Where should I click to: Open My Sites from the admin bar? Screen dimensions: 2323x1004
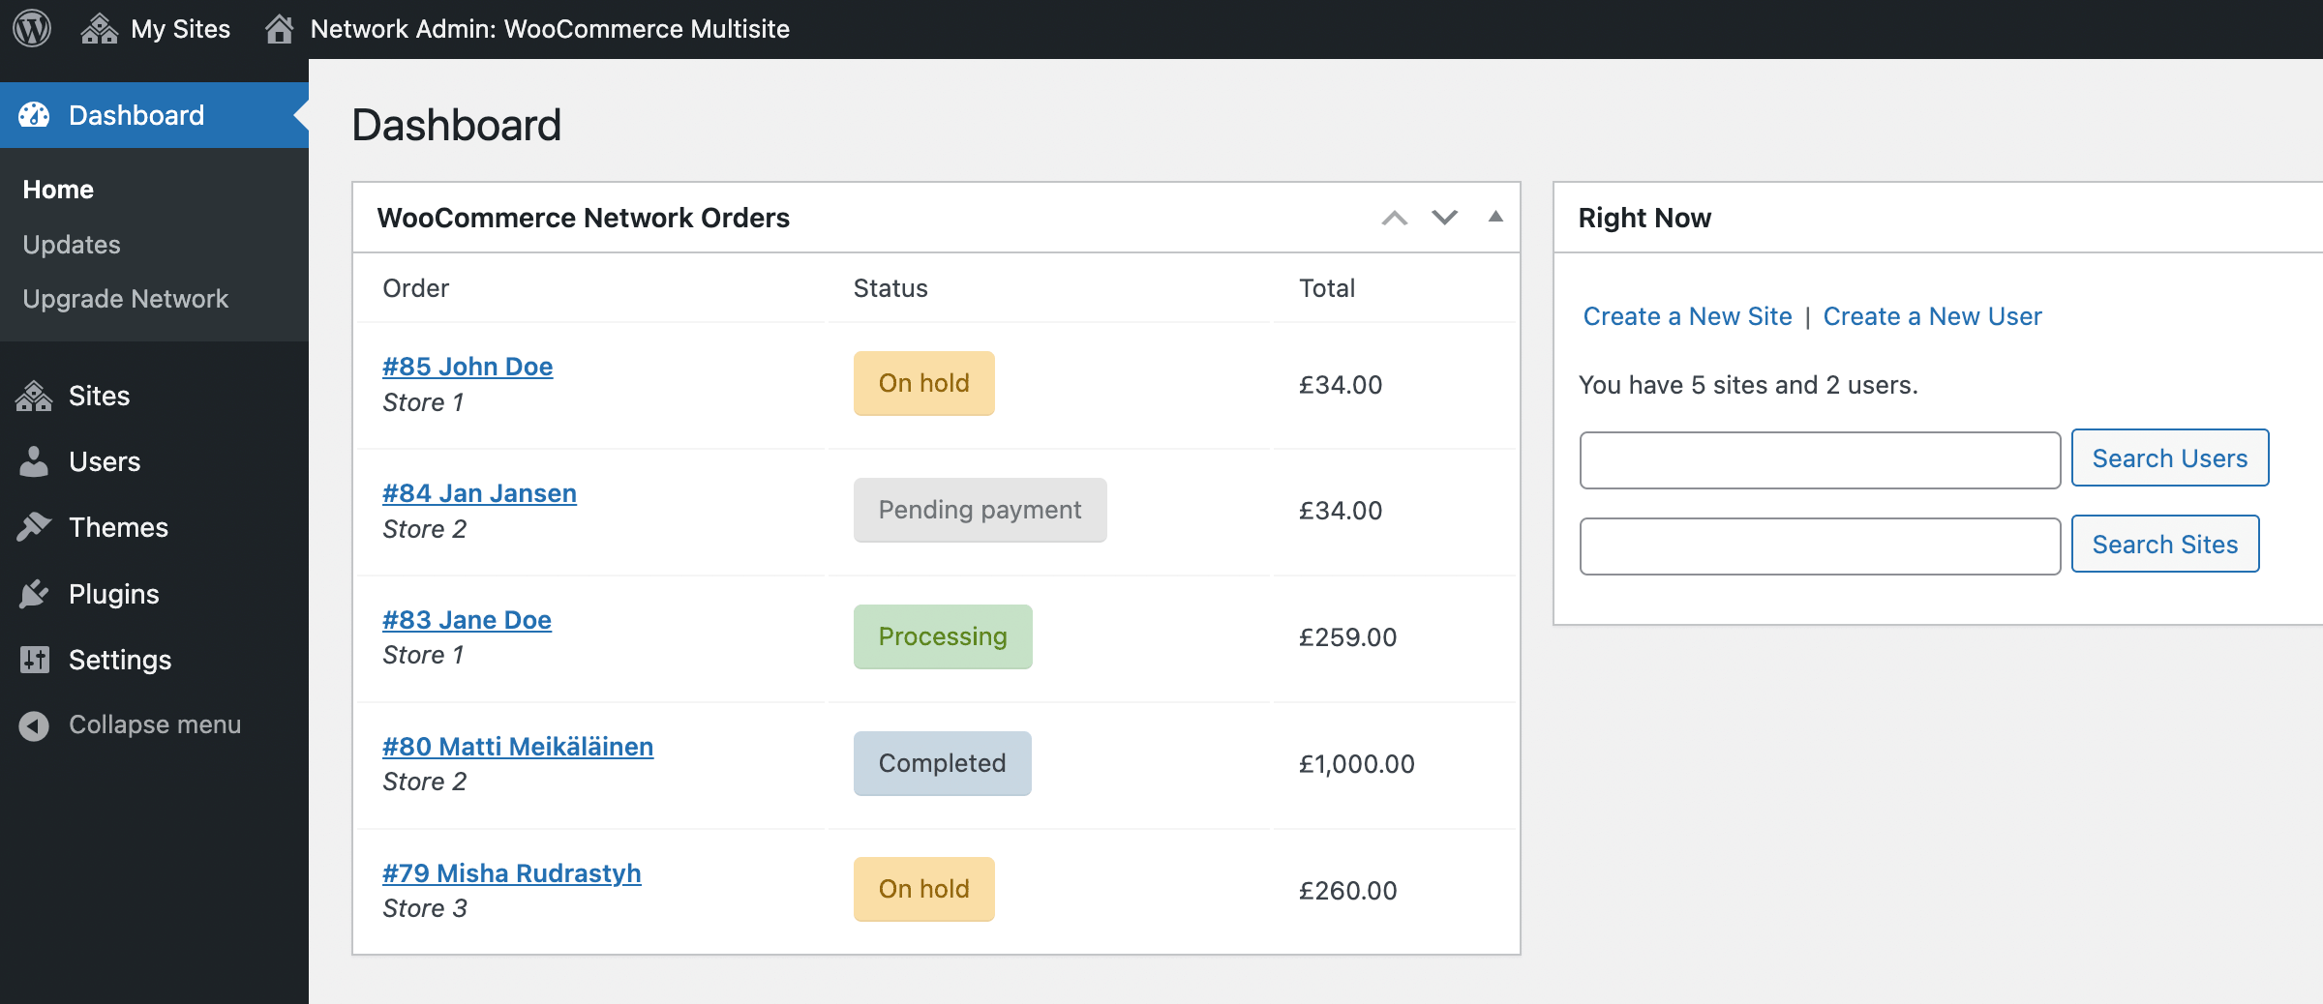click(156, 28)
